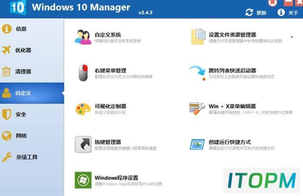Click the 杂项工具 wrench icon
The width and height of the screenshot is (303, 196).
pyautogui.click(x=7, y=157)
